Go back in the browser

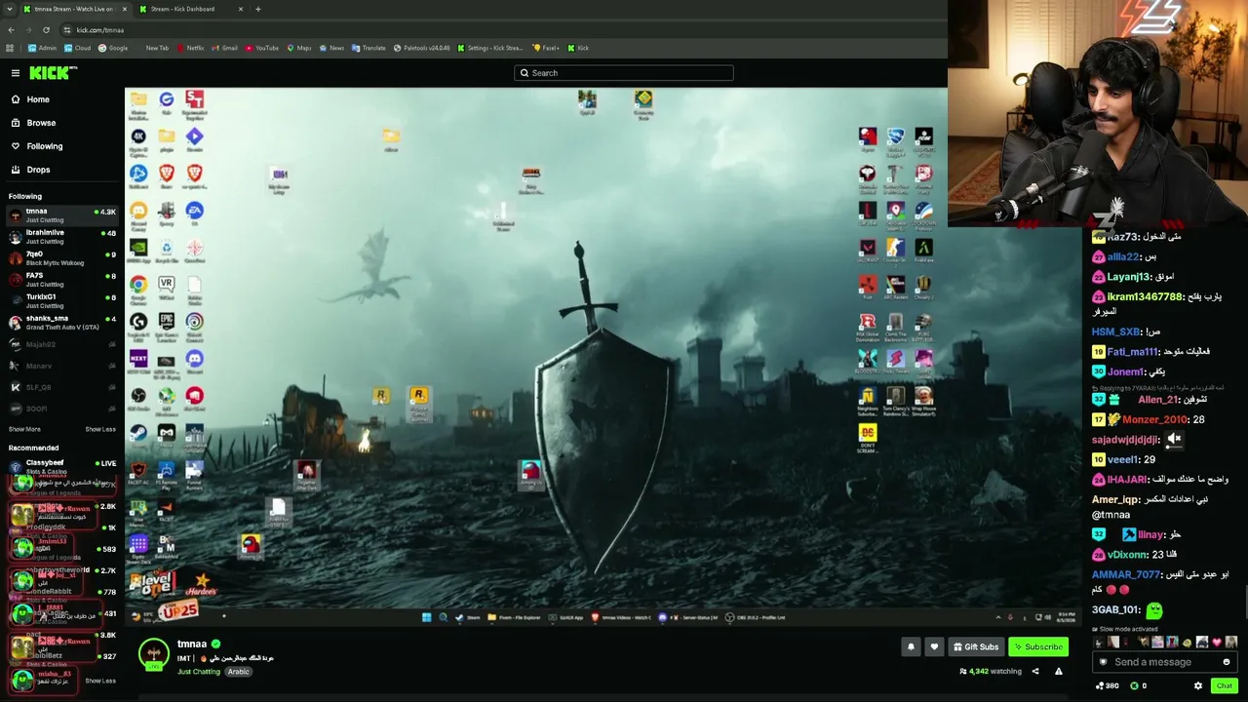pos(11,30)
